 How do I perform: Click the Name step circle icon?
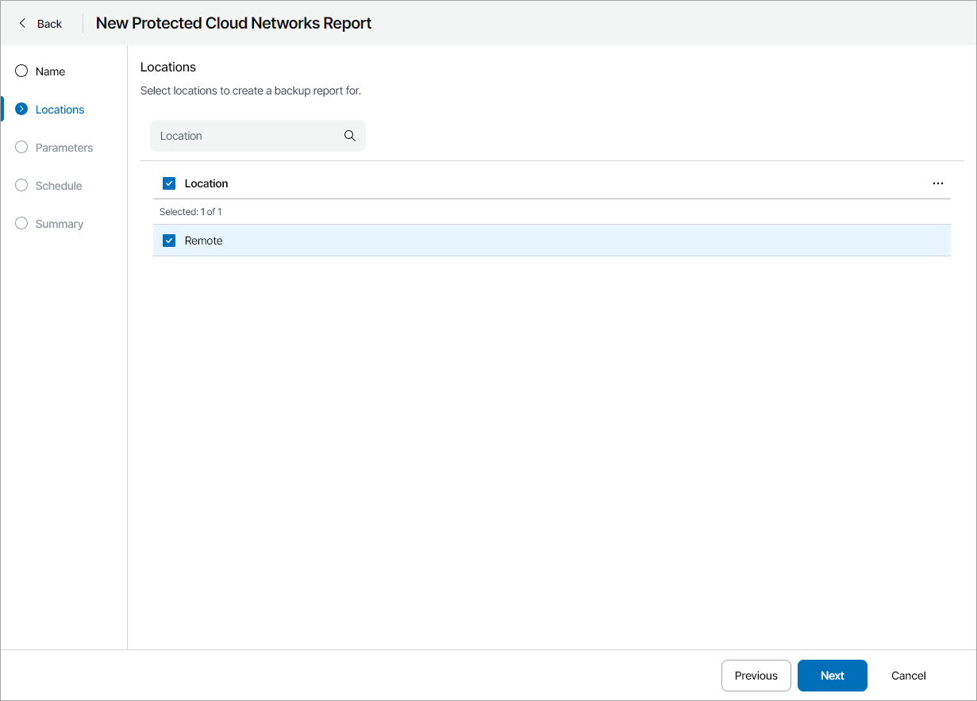click(x=21, y=71)
